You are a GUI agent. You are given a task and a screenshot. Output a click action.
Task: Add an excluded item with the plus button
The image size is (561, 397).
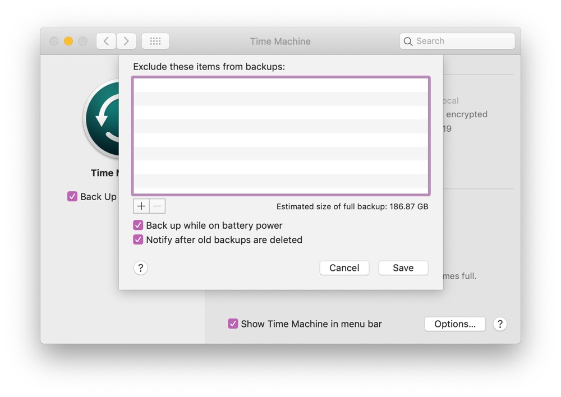[x=141, y=206]
